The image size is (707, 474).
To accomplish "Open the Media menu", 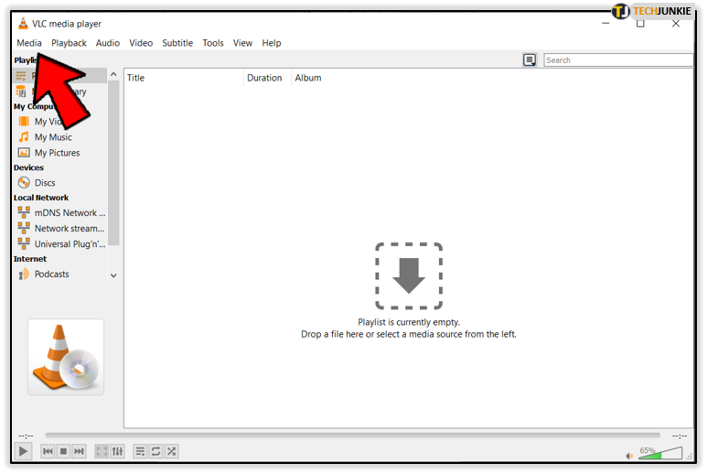I will tap(29, 43).
